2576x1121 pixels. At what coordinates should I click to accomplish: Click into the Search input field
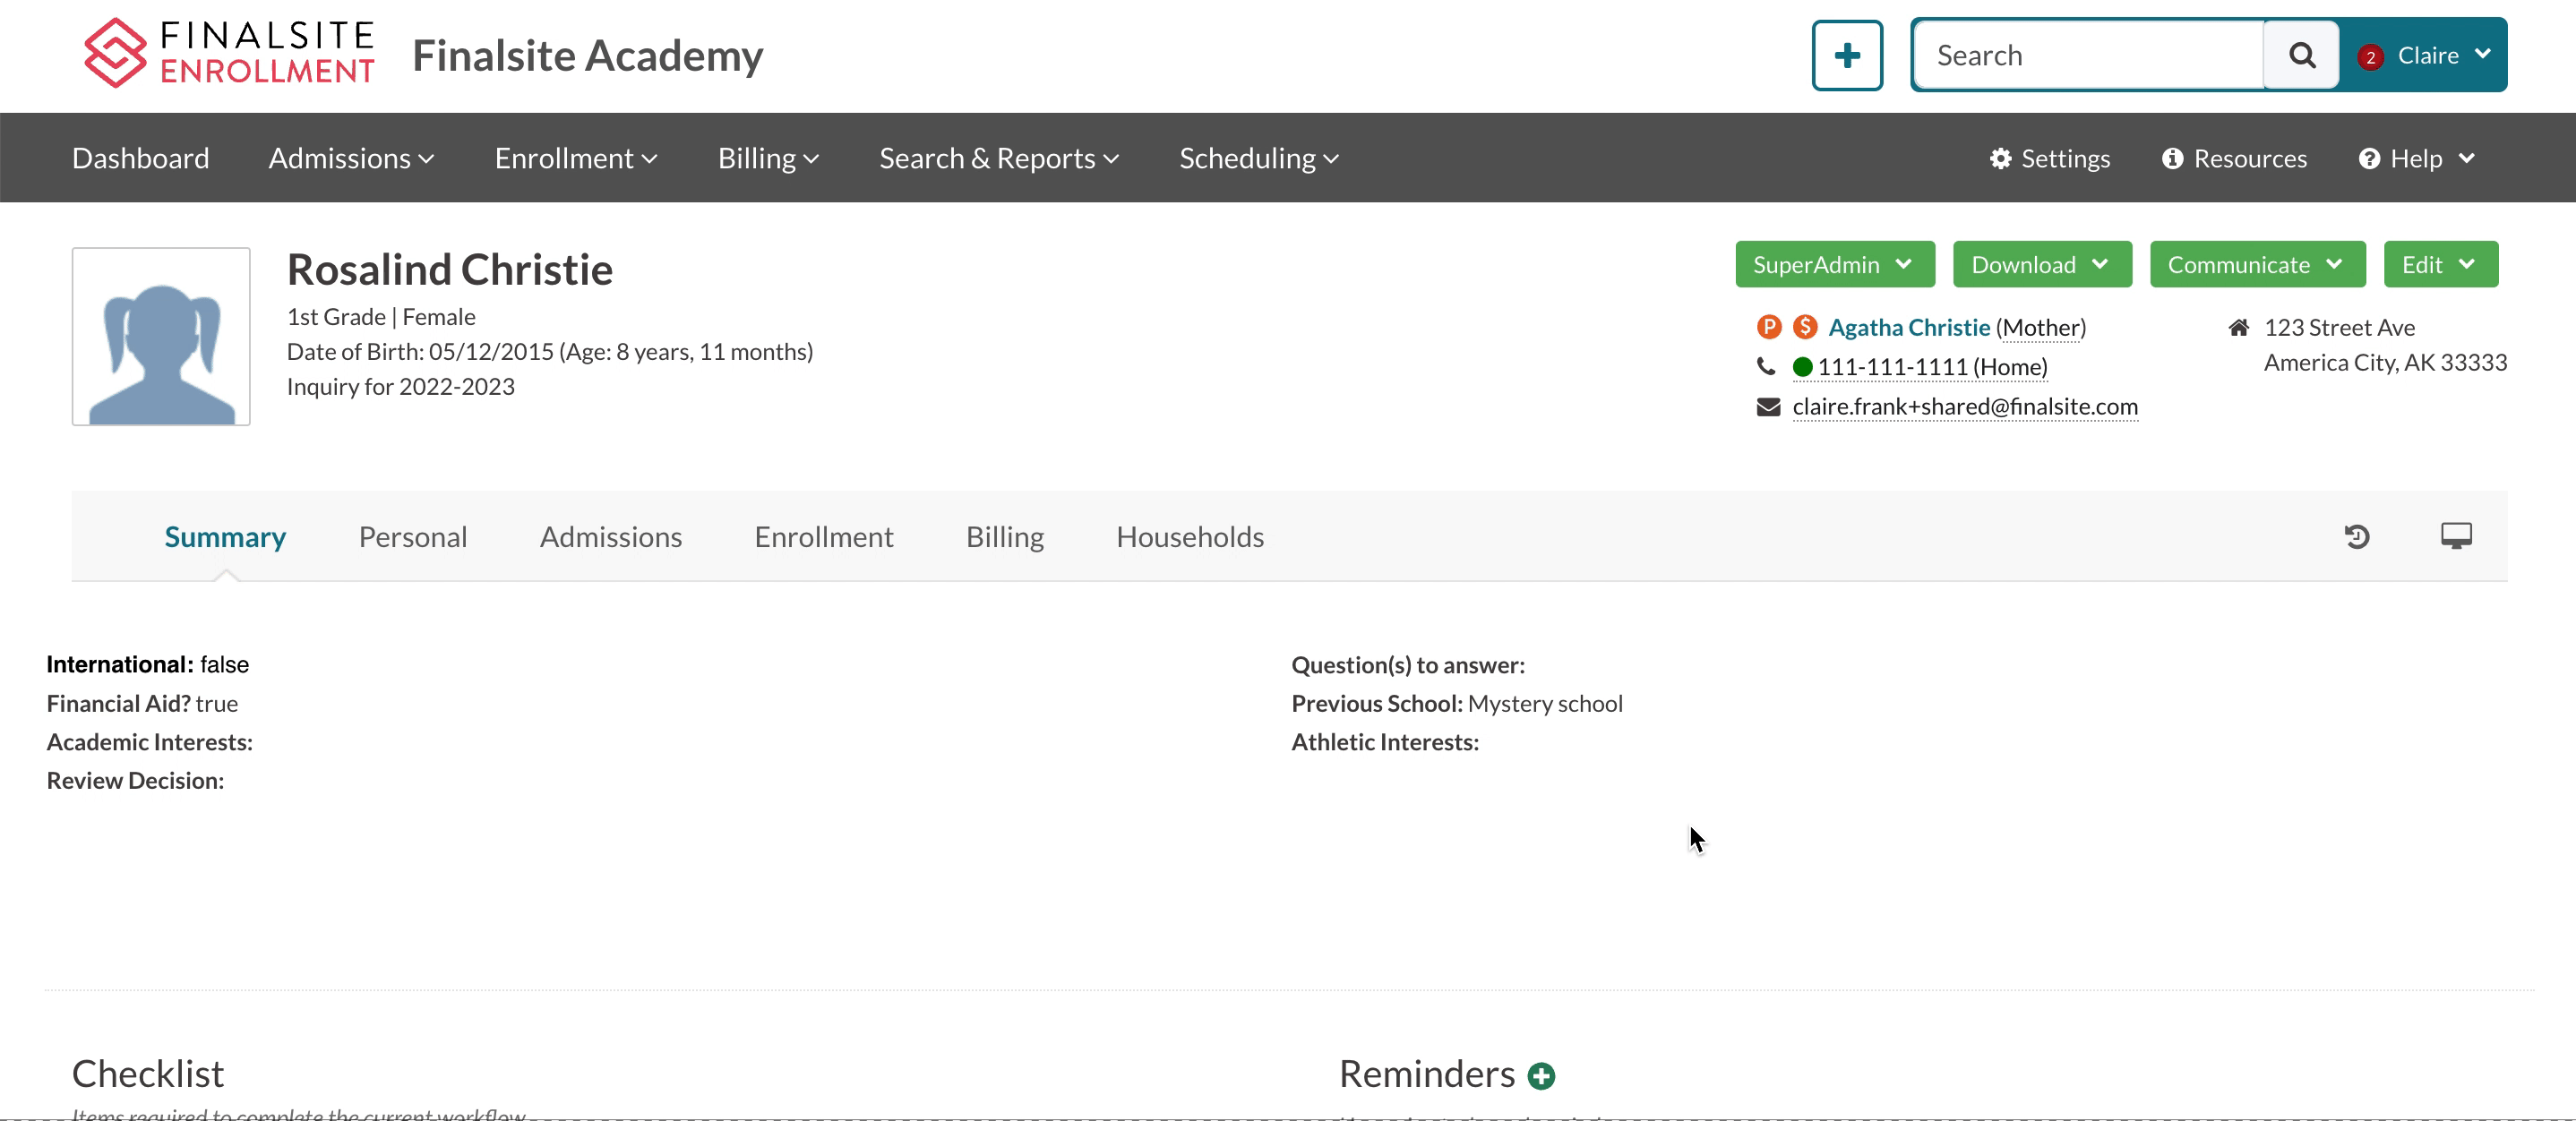pos(2088,55)
